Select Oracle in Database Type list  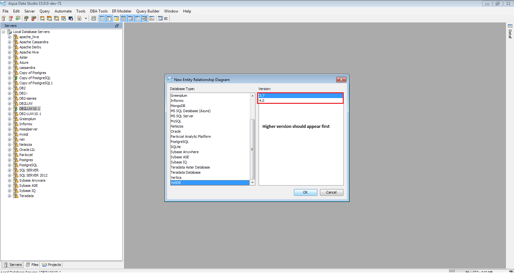click(x=210, y=131)
